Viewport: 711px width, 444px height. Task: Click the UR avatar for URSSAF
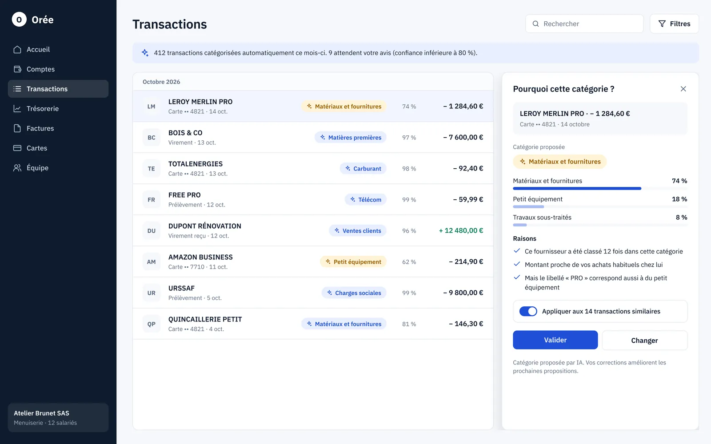coord(152,293)
